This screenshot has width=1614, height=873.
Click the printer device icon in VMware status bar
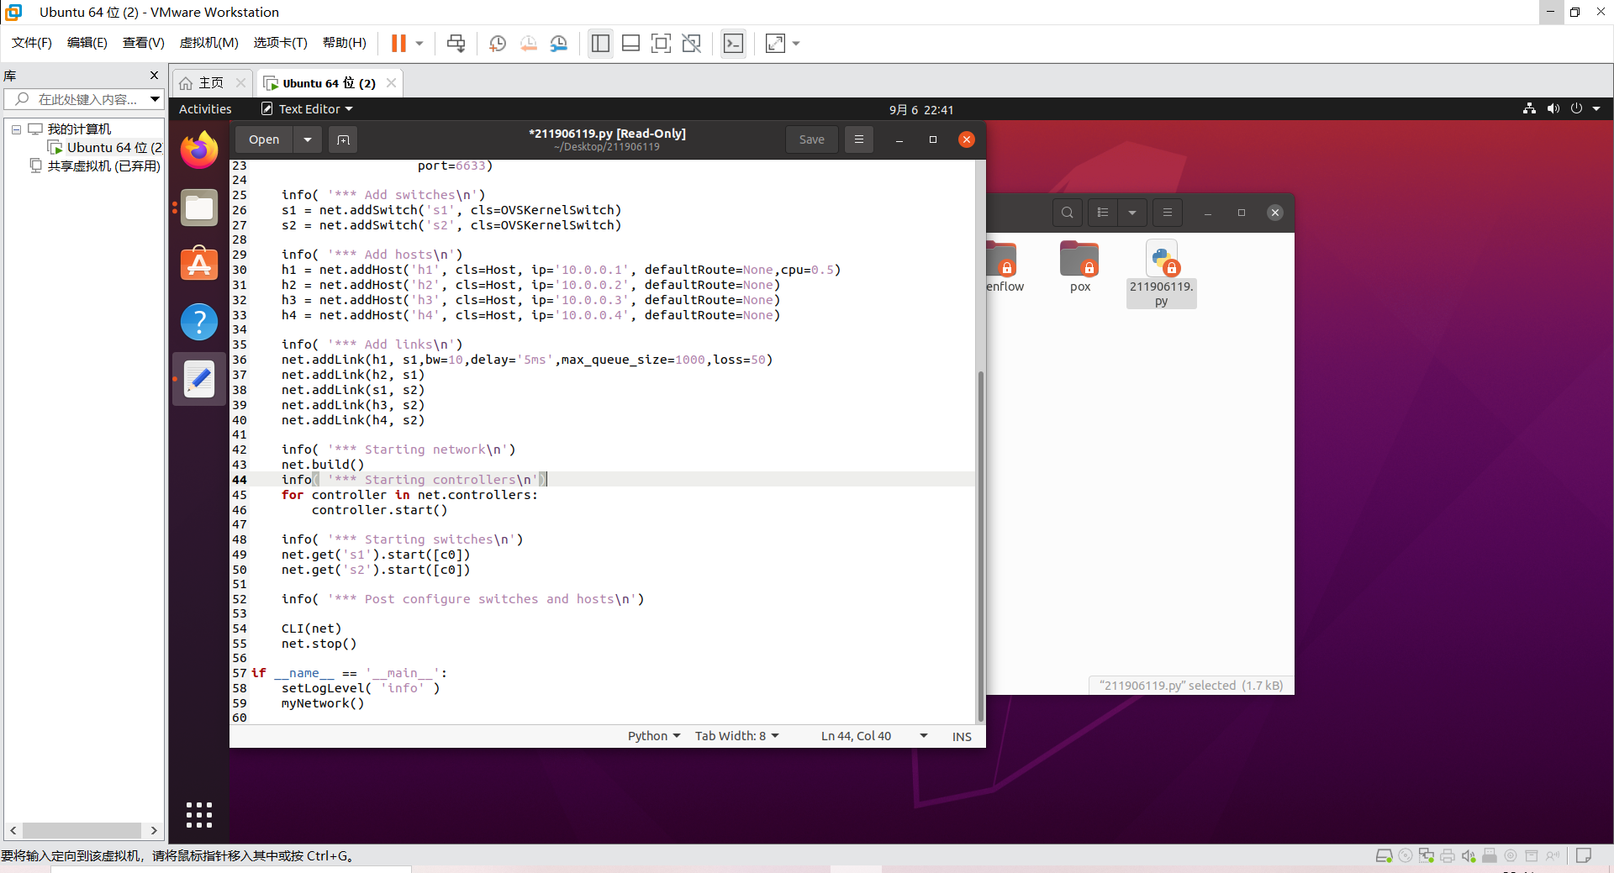coord(1448,856)
